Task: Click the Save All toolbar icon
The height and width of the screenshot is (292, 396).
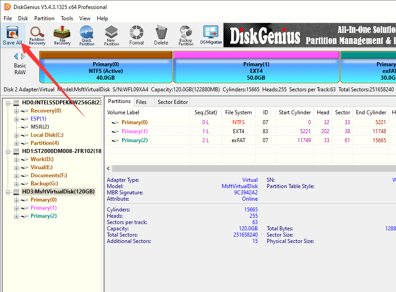Action: pyautogui.click(x=12, y=36)
